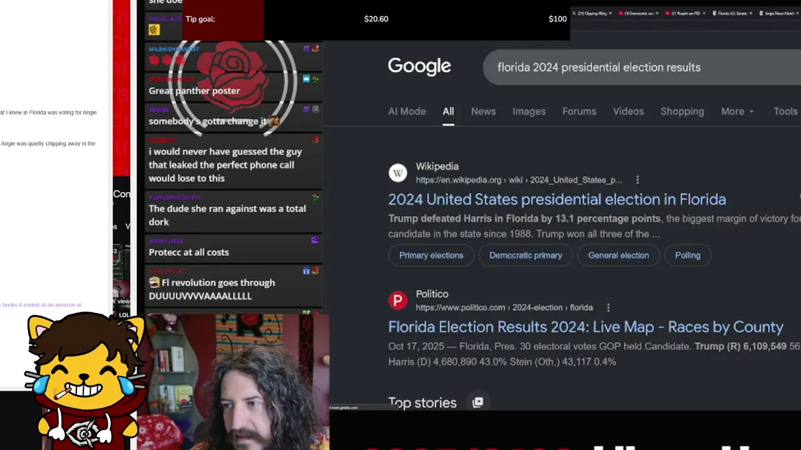Switch to Images results
The image size is (801, 450).
tap(529, 111)
